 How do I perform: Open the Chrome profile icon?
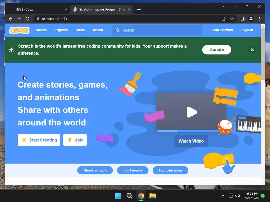click(251, 19)
